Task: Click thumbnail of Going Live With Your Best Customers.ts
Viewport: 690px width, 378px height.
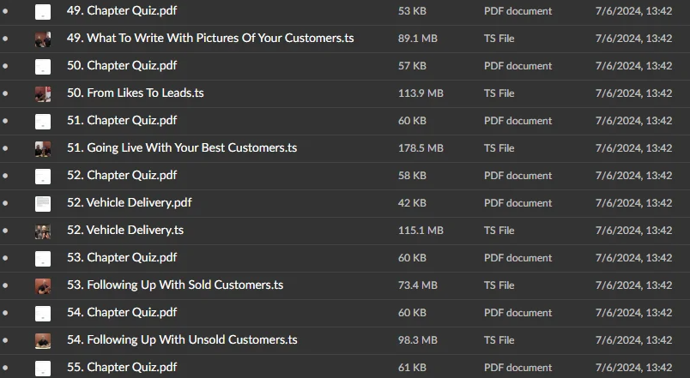Action: (x=43, y=148)
